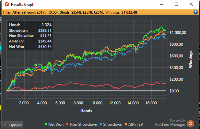Open the blue help question mark icon
The image size is (200, 129).
(x=195, y=12)
